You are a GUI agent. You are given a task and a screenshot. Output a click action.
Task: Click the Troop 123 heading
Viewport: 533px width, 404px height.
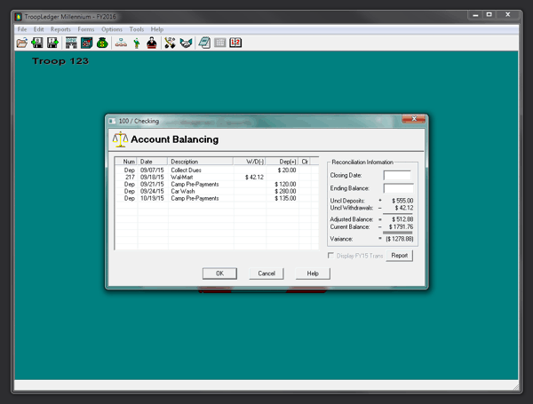[x=60, y=61]
